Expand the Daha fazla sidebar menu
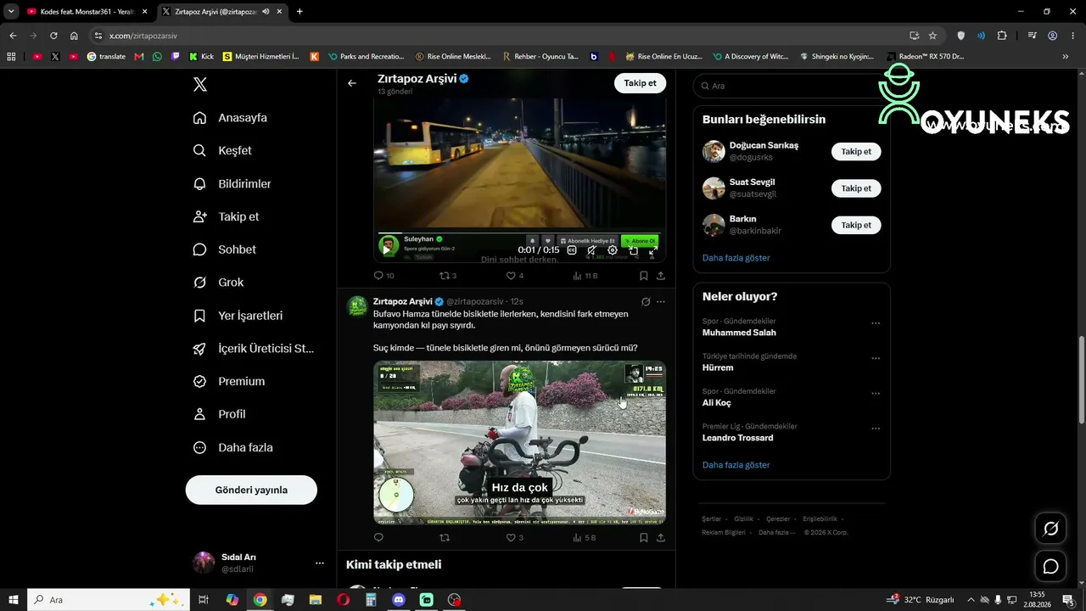This screenshot has width=1086, height=611. coord(233,447)
